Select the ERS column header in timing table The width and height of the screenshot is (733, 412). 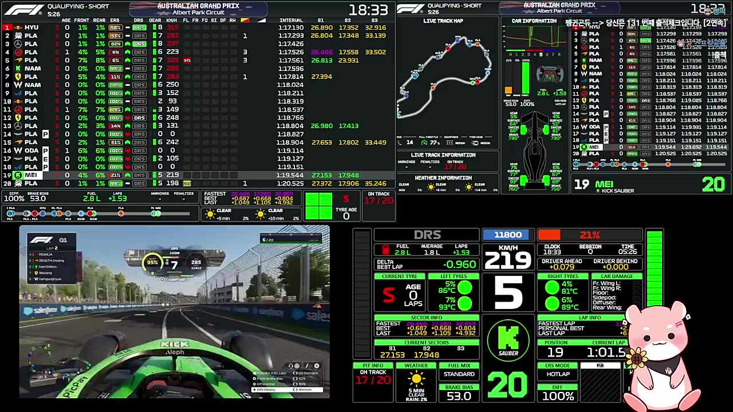point(115,20)
